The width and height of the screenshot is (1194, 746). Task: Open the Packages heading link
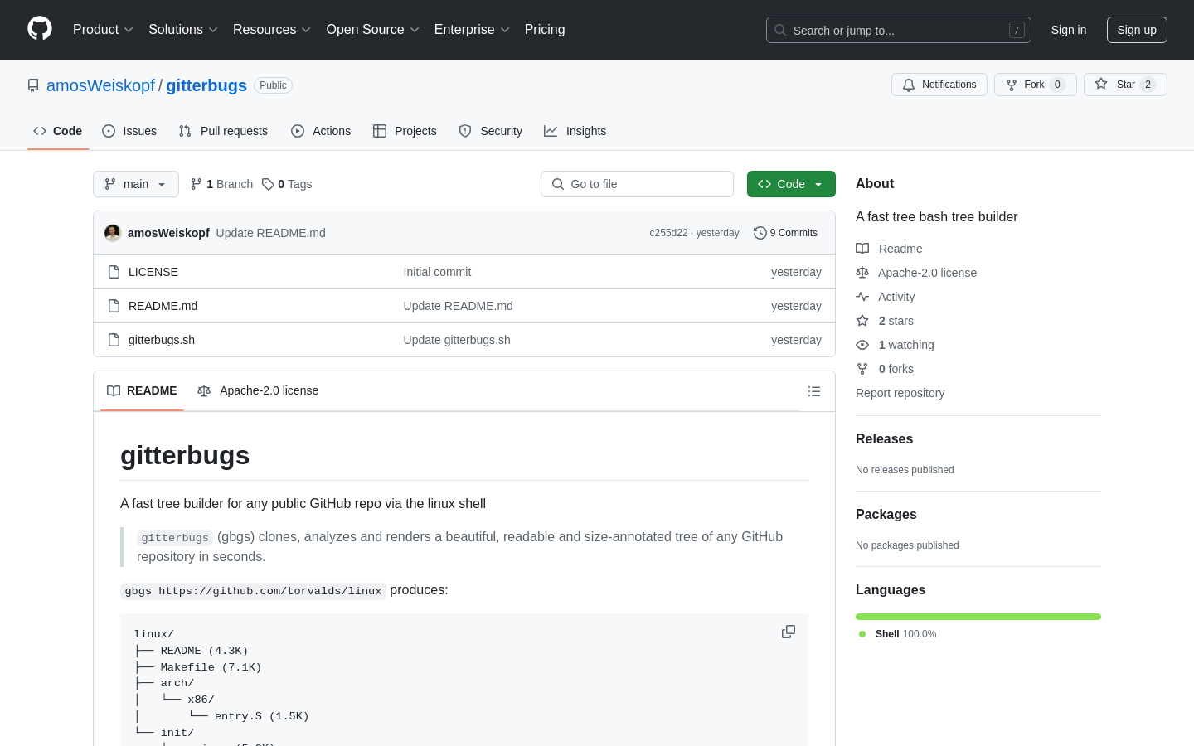[886, 515]
